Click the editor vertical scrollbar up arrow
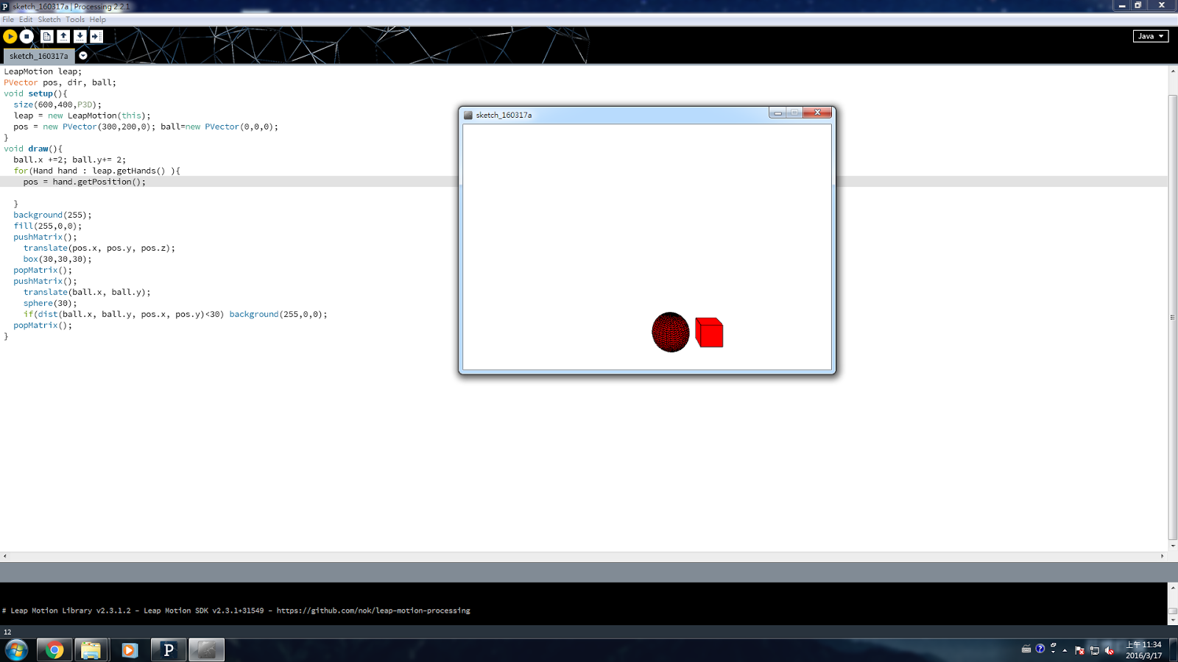Screen dimensions: 1178x662 tap(1173, 72)
